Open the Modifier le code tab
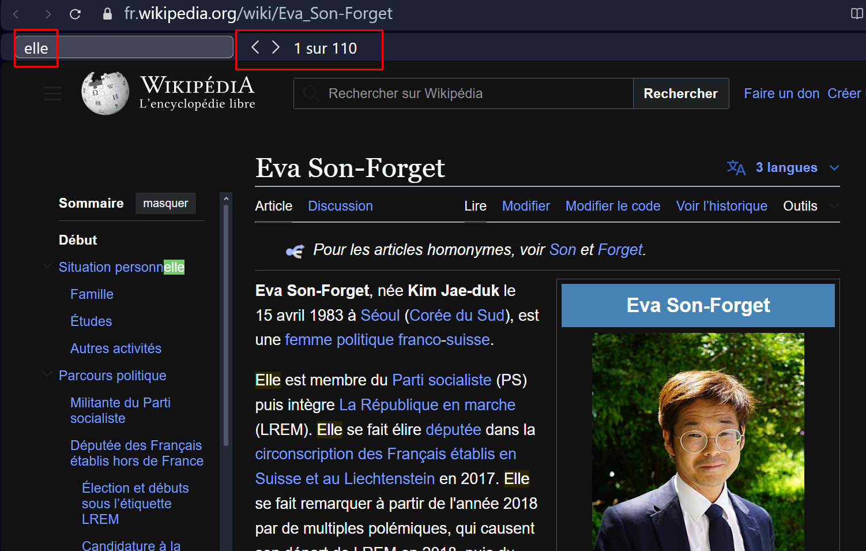This screenshot has height=551, width=866. [x=613, y=206]
